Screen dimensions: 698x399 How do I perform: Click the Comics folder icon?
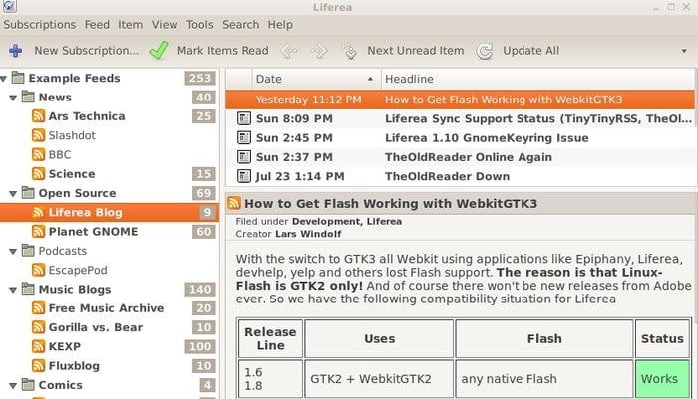pyautogui.click(x=28, y=384)
